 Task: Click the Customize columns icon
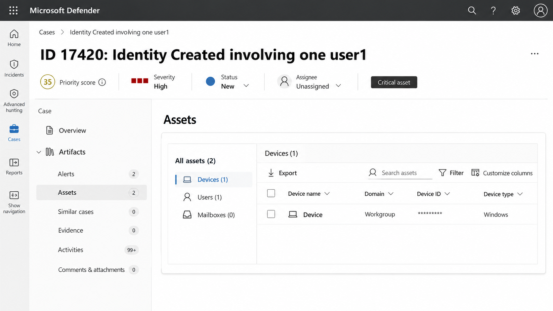pyautogui.click(x=475, y=173)
